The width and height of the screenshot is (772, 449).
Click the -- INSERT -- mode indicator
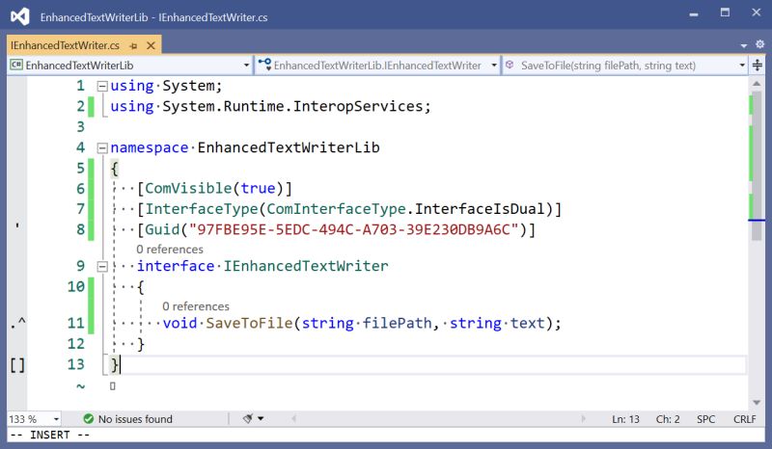(50, 435)
